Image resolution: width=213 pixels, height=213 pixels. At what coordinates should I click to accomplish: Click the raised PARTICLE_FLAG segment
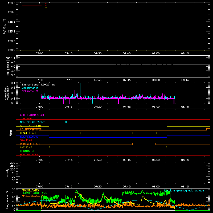point(144,144)
